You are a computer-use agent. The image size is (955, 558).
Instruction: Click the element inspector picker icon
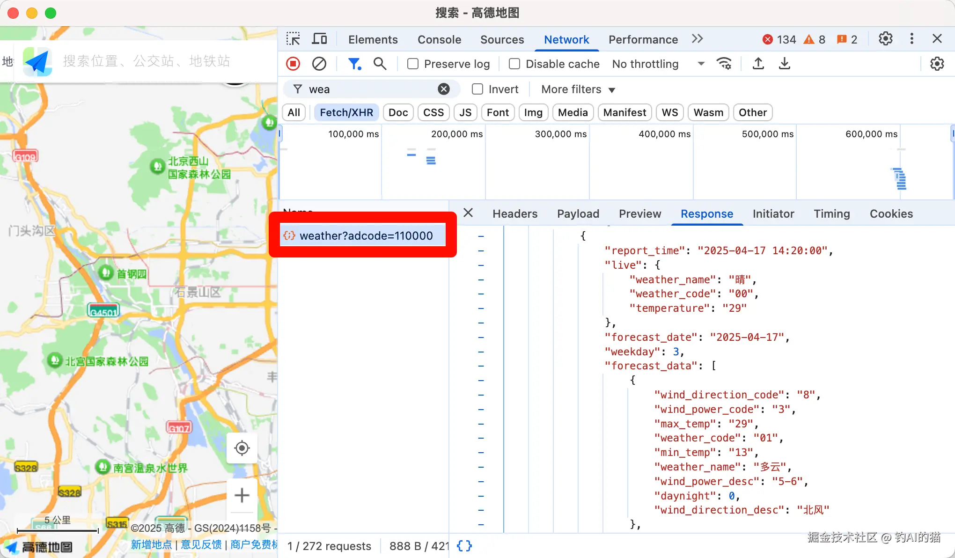294,39
